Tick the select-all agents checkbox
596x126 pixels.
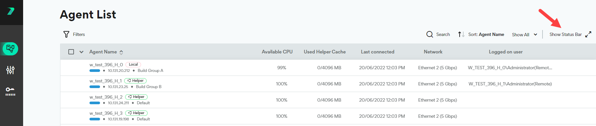pyautogui.click(x=71, y=52)
